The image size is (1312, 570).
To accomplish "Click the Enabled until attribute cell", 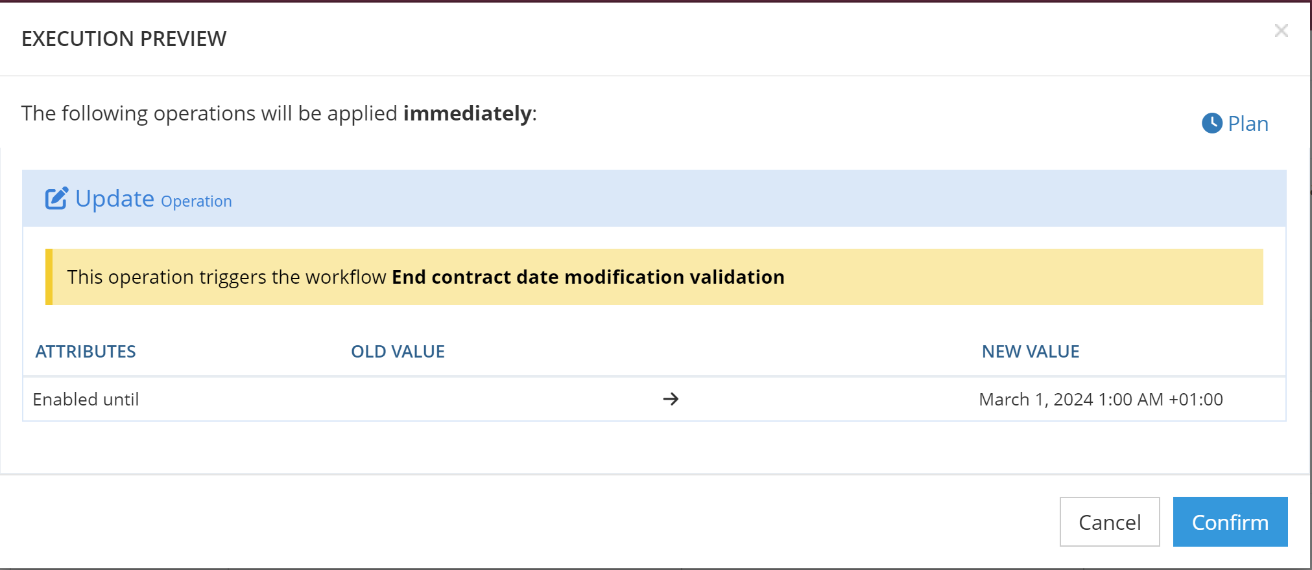I will 86,400.
